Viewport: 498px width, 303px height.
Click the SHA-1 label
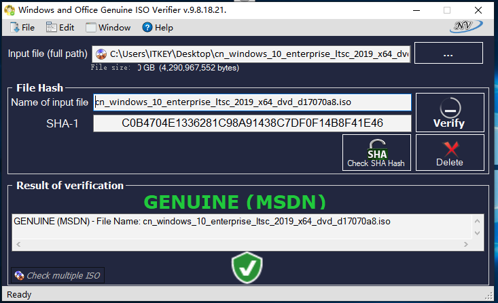click(x=63, y=123)
